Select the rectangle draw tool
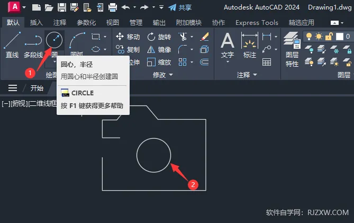The height and width of the screenshot is (223, 354). coord(96,37)
